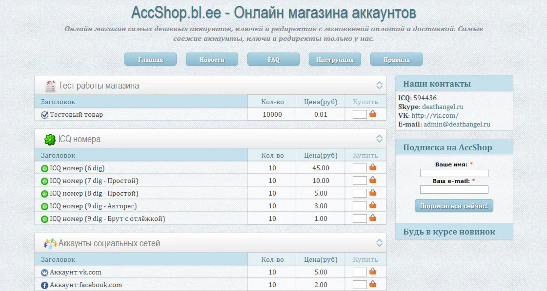Click basket icon for Аккаунт vk.com
This screenshot has width=547, height=291.
[373, 272]
